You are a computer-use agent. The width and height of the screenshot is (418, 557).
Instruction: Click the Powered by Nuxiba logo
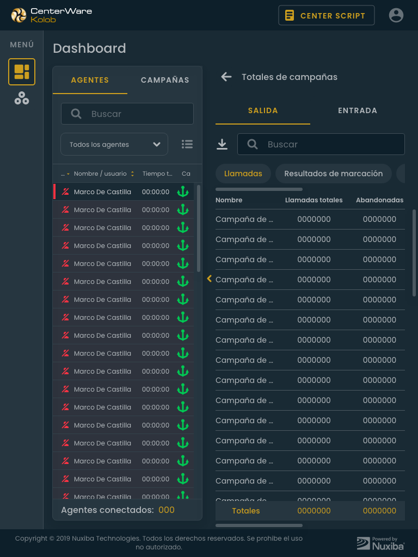(x=380, y=543)
